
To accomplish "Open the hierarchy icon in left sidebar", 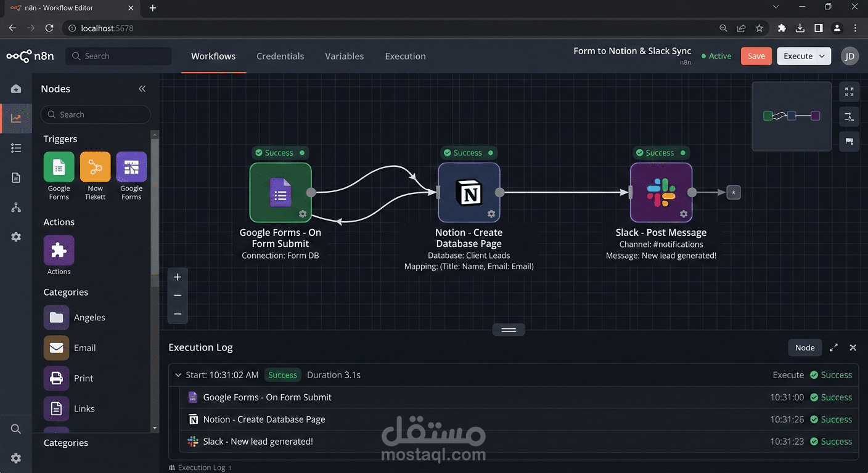I will 16,208.
